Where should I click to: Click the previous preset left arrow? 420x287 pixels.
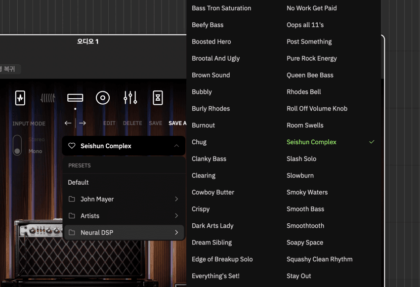click(68, 123)
